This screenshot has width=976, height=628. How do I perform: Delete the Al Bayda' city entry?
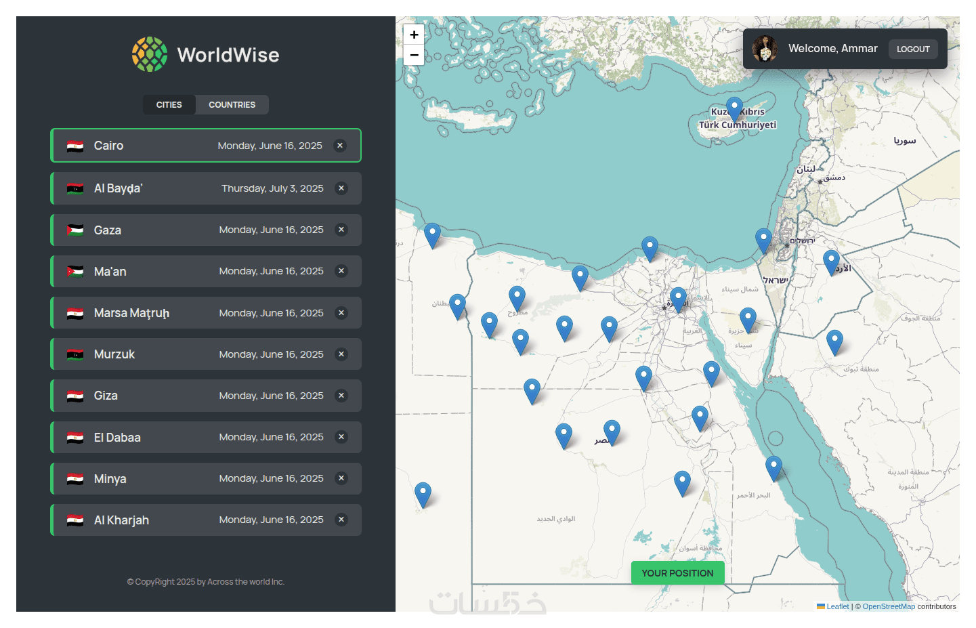point(341,188)
